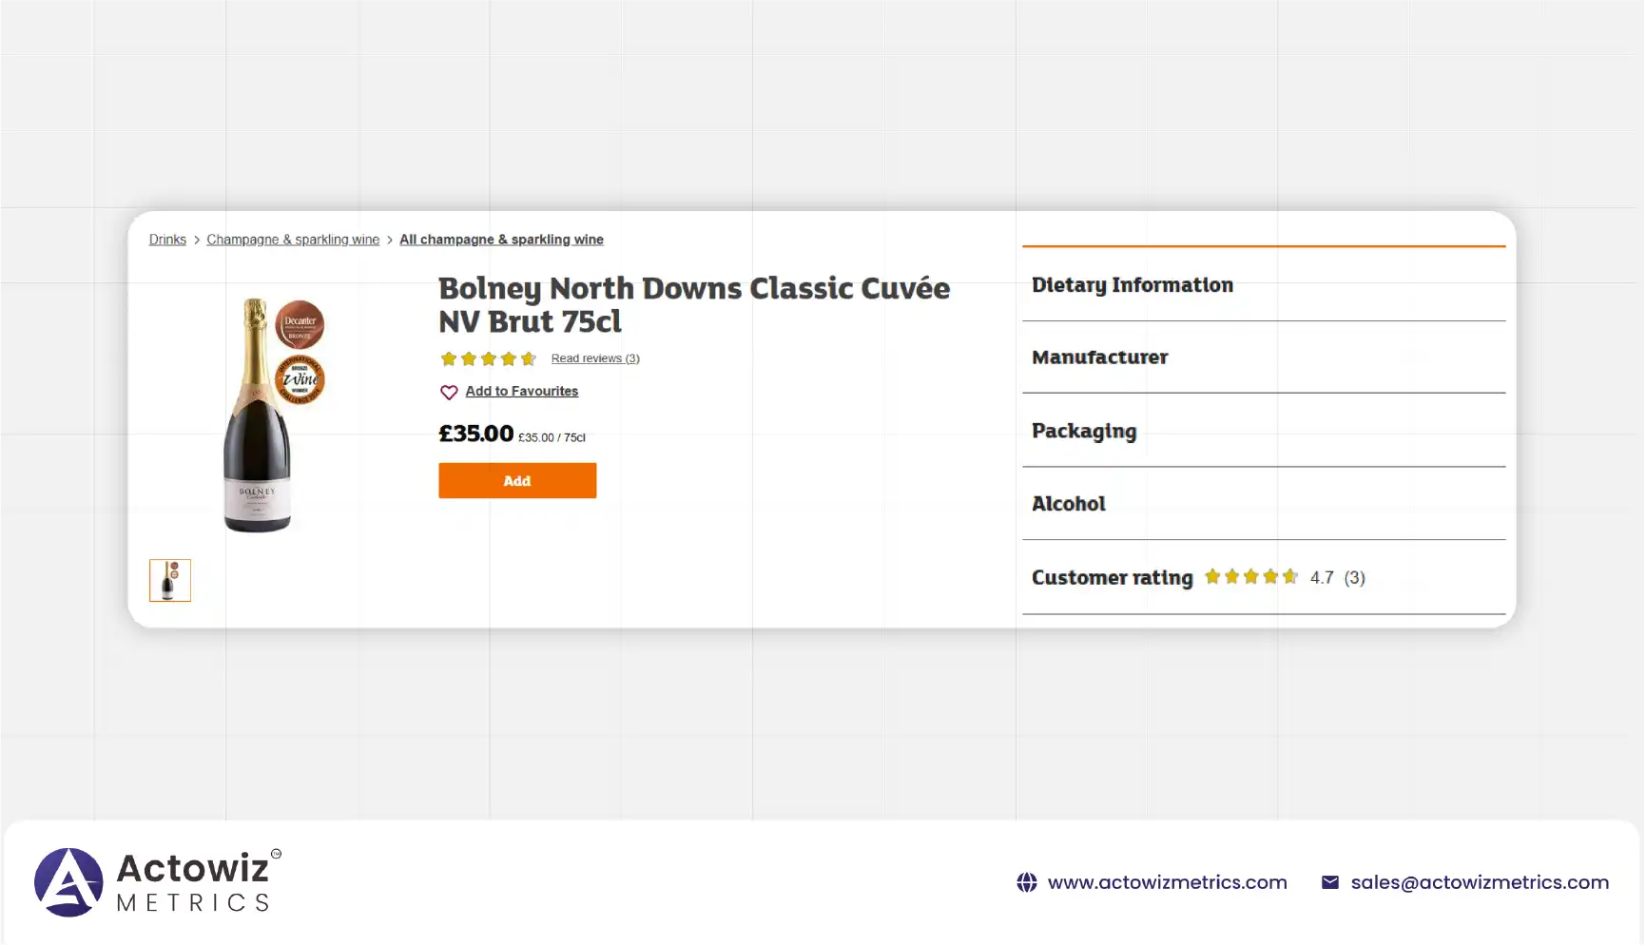Expand the Packaging section

1084,431
